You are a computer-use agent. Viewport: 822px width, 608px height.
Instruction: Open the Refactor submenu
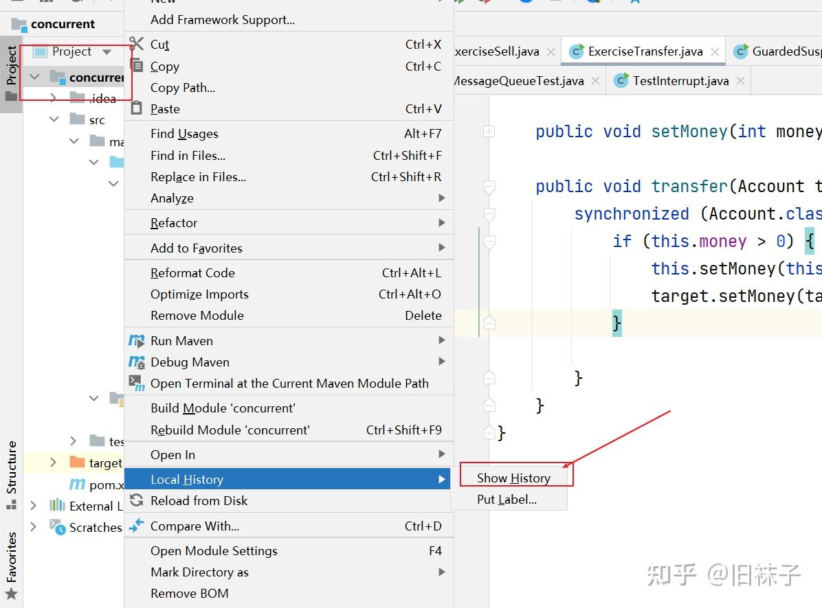point(289,223)
